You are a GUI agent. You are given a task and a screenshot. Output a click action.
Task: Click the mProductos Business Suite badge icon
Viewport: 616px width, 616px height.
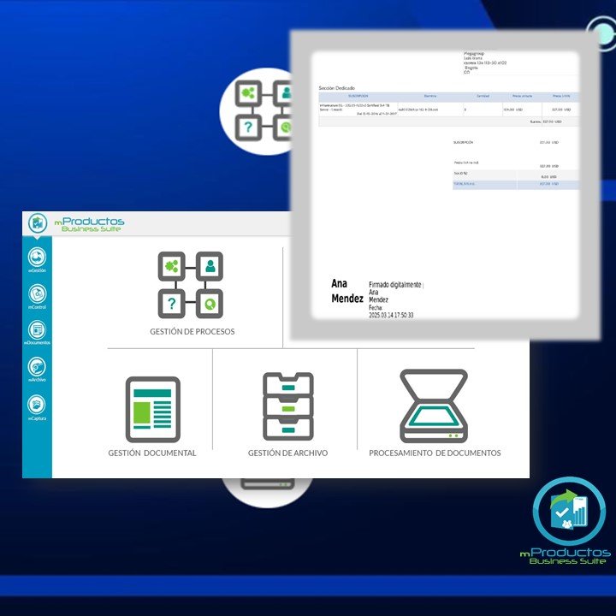point(570,513)
